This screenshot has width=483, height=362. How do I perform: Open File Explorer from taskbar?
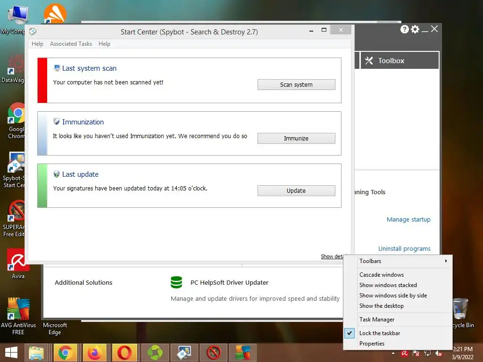click(36, 353)
